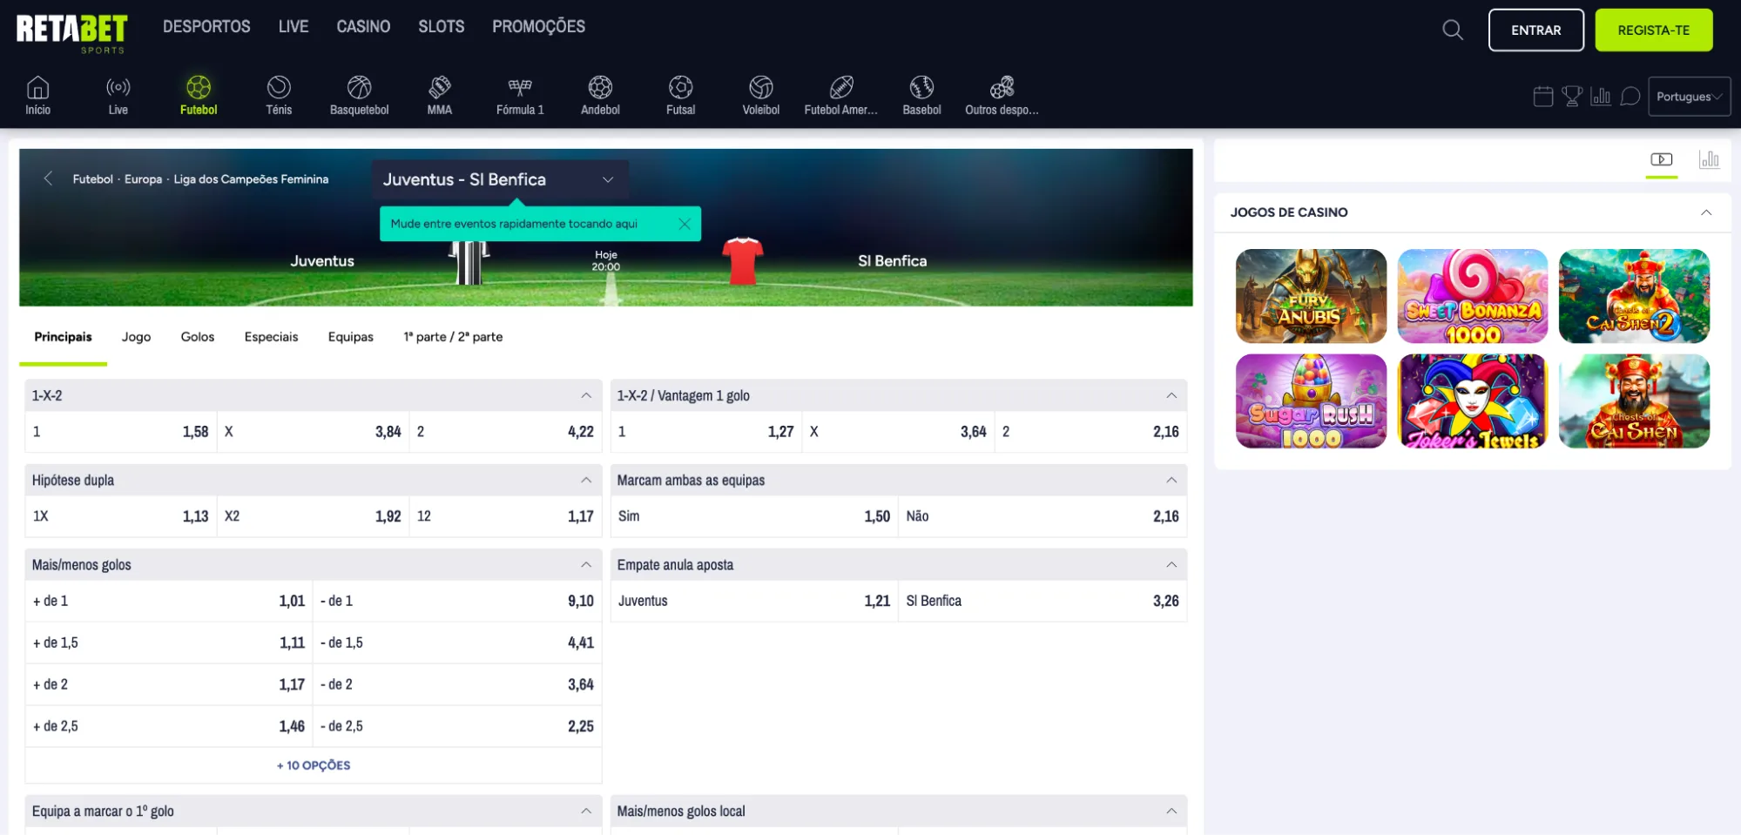Switch to the Equipas tab
The image size is (1741, 835).
tap(350, 337)
